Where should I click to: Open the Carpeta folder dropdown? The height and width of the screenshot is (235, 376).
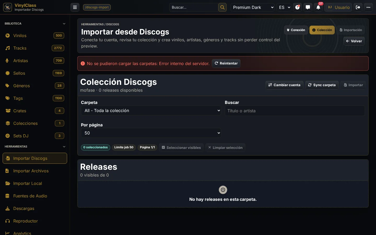pyautogui.click(x=151, y=110)
